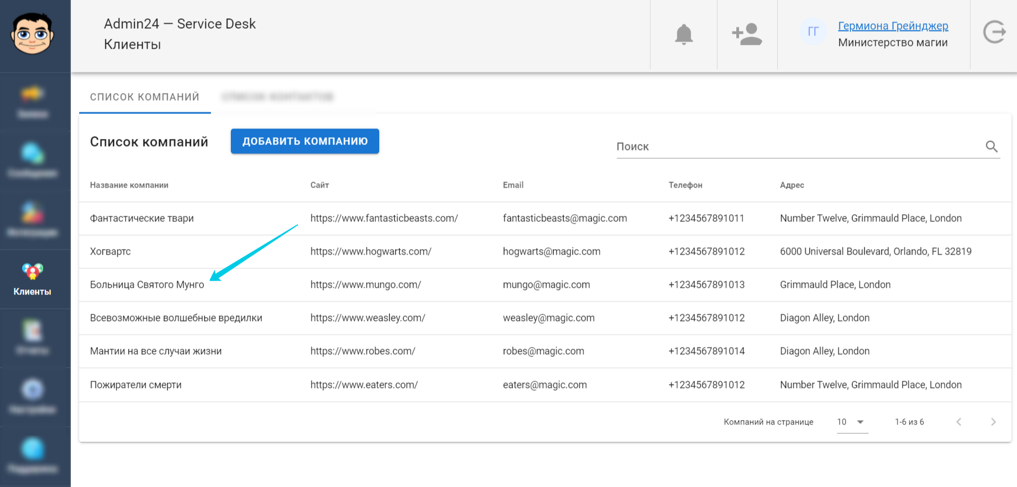Open the companies per page dropdown
1017x487 pixels.
(852, 422)
